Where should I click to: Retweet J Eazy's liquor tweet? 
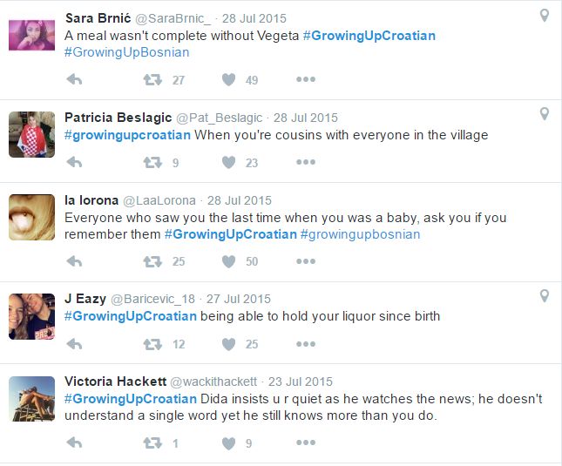pos(152,344)
